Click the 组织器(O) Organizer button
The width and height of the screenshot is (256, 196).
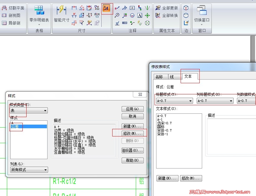pyautogui.click(x=133, y=150)
